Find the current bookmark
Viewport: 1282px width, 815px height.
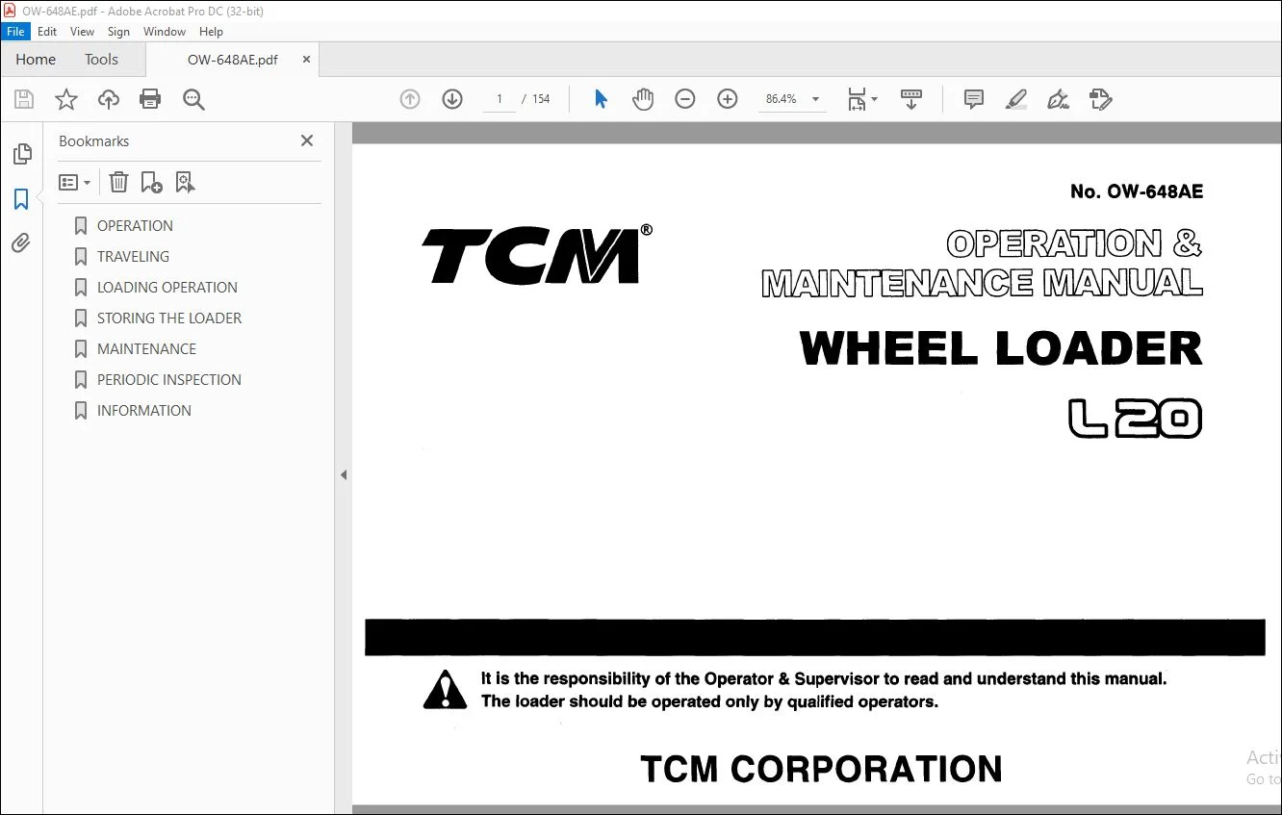[x=186, y=182]
